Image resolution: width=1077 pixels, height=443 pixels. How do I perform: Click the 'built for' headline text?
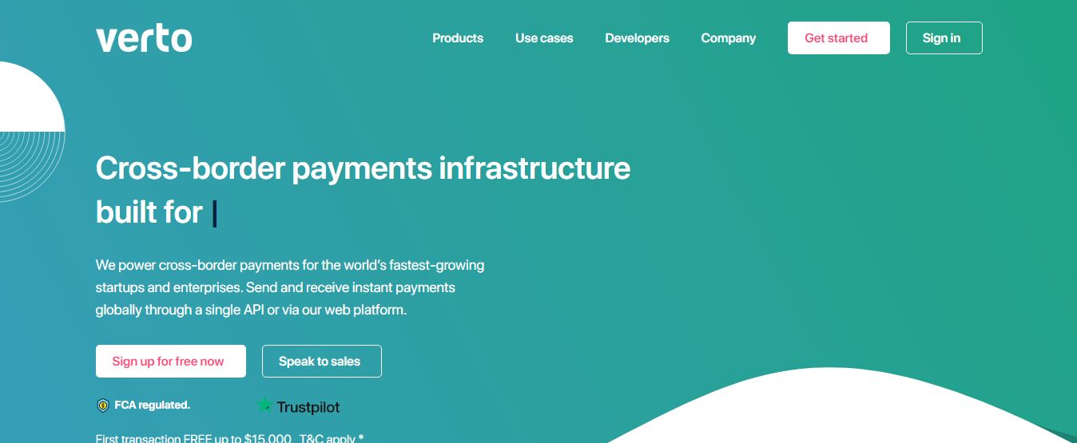(149, 212)
